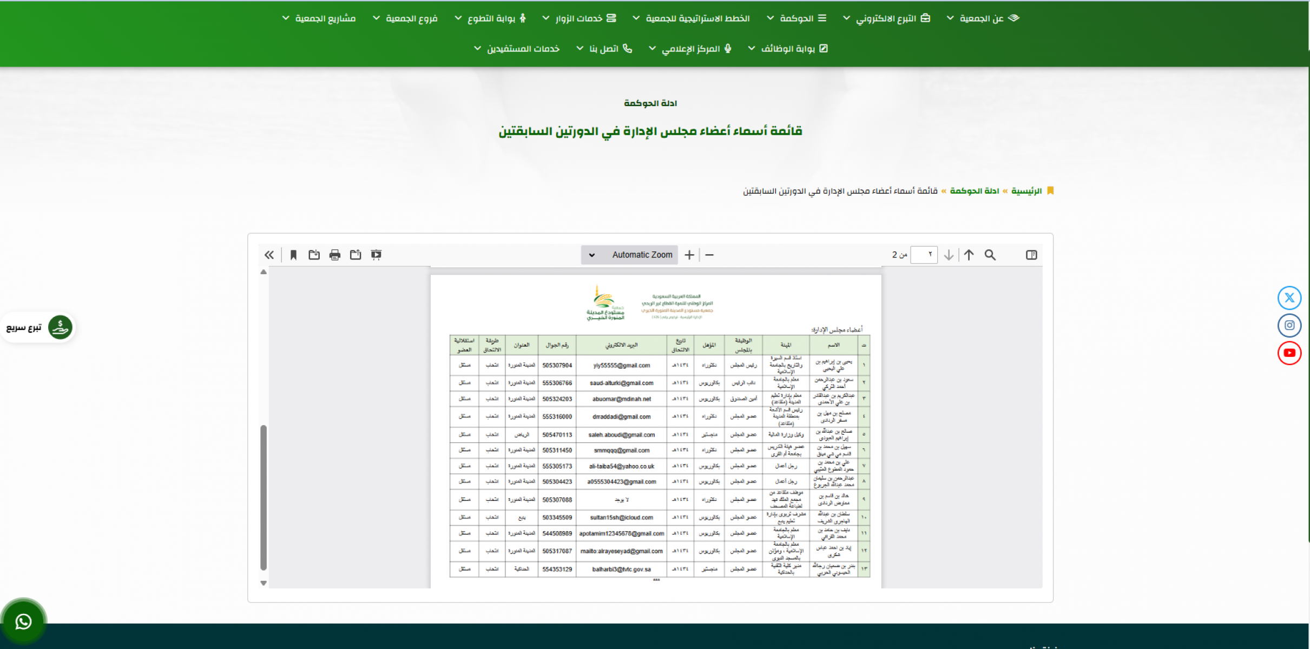
Task: Expand the عن الجمعية menu
Action: pos(982,18)
